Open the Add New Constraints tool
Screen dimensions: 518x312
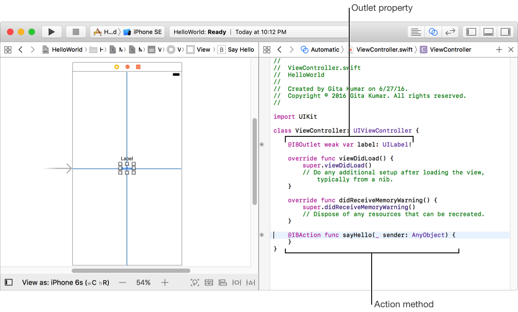tap(237, 283)
